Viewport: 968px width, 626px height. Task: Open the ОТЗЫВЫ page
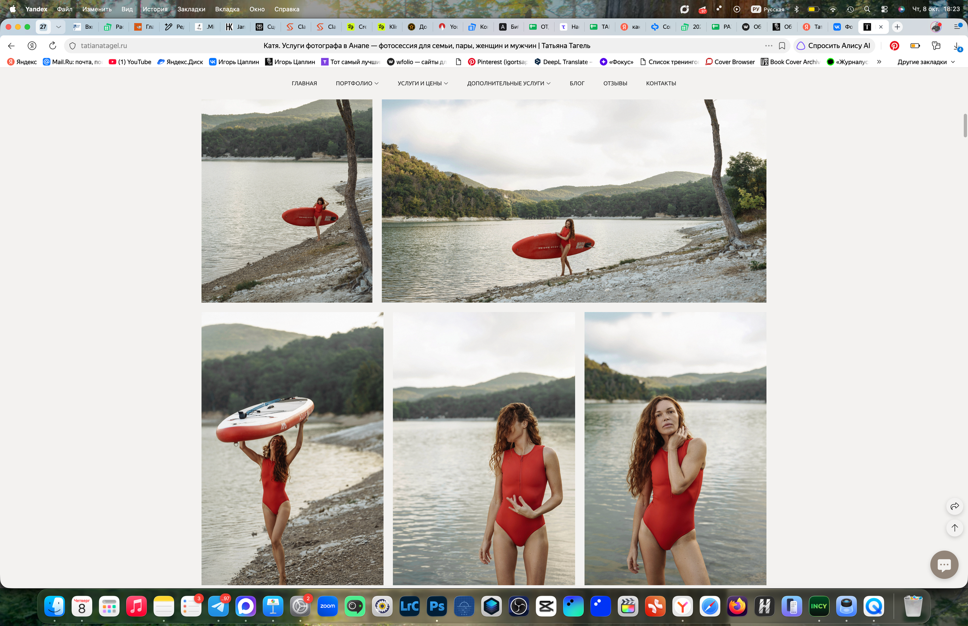click(615, 83)
